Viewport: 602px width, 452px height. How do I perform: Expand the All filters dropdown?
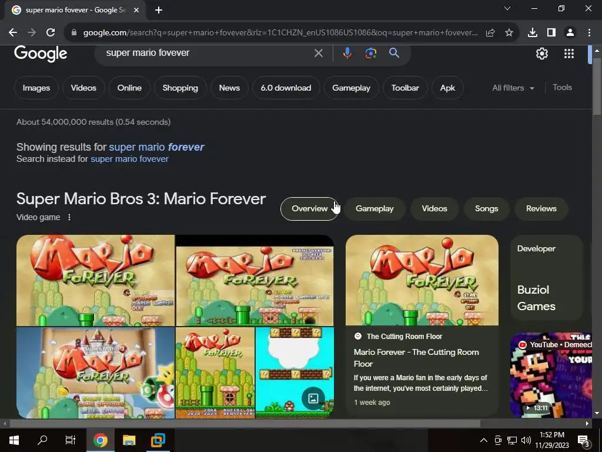[x=513, y=88]
